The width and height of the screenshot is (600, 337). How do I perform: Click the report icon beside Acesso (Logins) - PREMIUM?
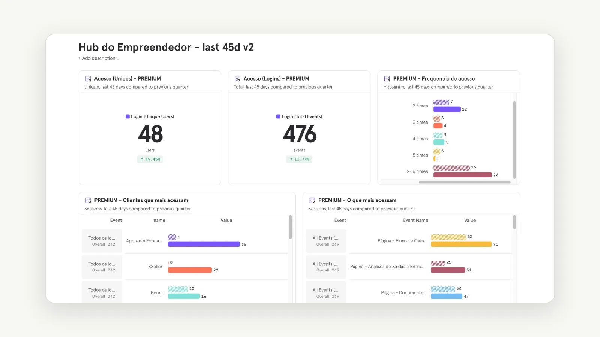237,79
